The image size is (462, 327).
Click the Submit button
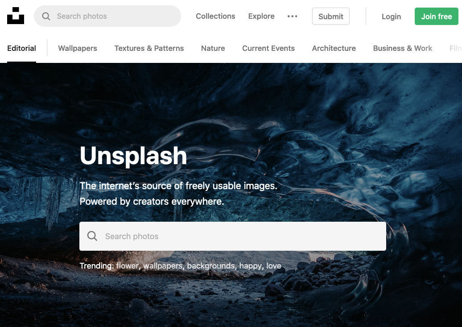(x=331, y=16)
